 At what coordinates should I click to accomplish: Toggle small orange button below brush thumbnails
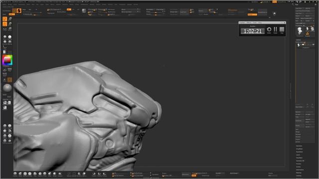coord(11,14)
